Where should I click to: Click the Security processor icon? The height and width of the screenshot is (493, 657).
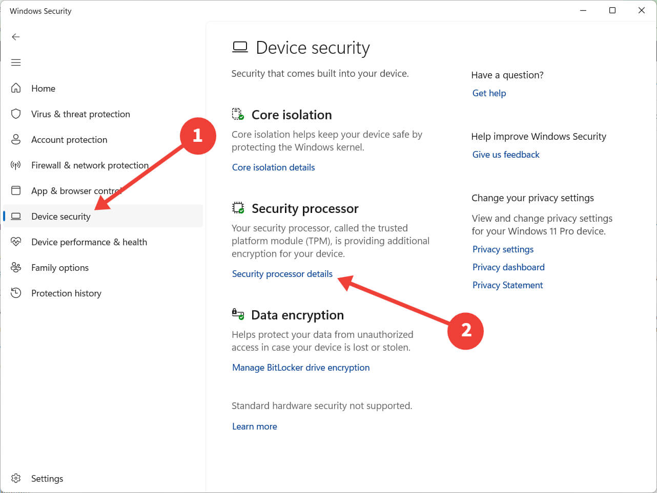pos(239,208)
